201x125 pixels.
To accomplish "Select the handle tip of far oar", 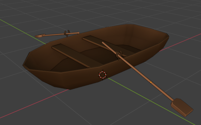I will coord(78,33).
